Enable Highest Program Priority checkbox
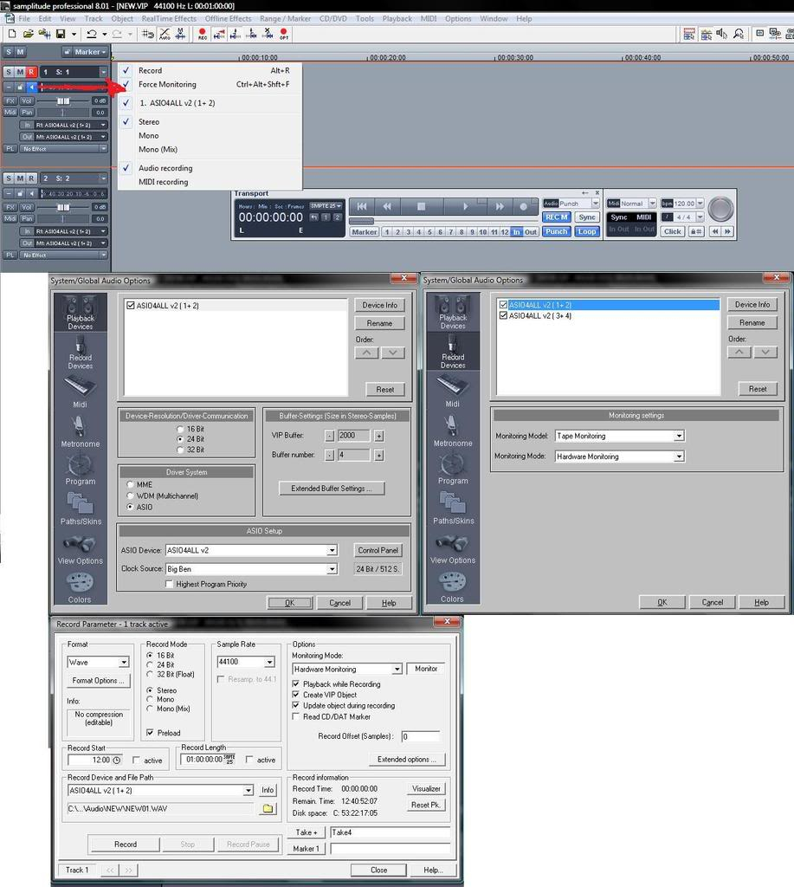This screenshot has width=794, height=887. [169, 584]
